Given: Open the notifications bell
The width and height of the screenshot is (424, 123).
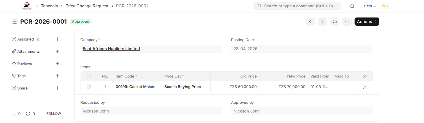Looking at the screenshot, I should pyautogui.click(x=352, y=6).
